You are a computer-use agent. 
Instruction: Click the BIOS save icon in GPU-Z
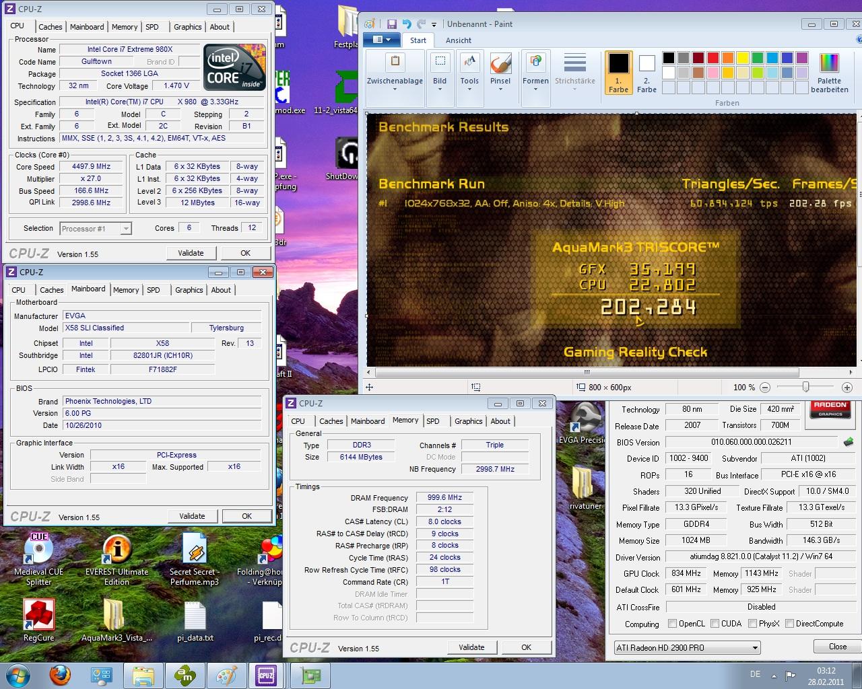[849, 442]
